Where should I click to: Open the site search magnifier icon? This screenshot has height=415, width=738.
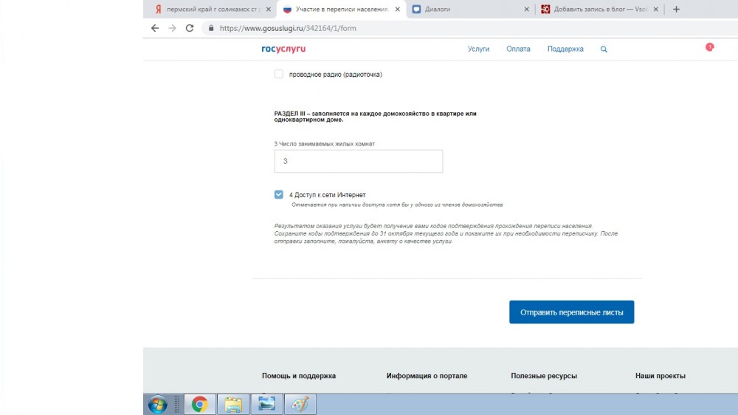point(604,49)
